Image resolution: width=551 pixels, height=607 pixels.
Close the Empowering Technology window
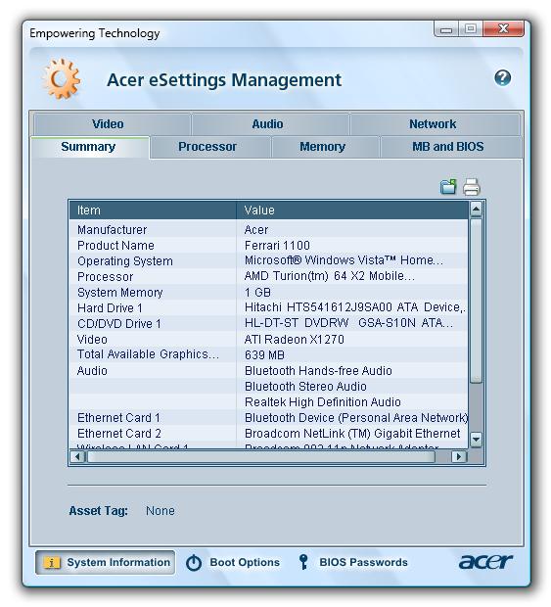pos(503,28)
